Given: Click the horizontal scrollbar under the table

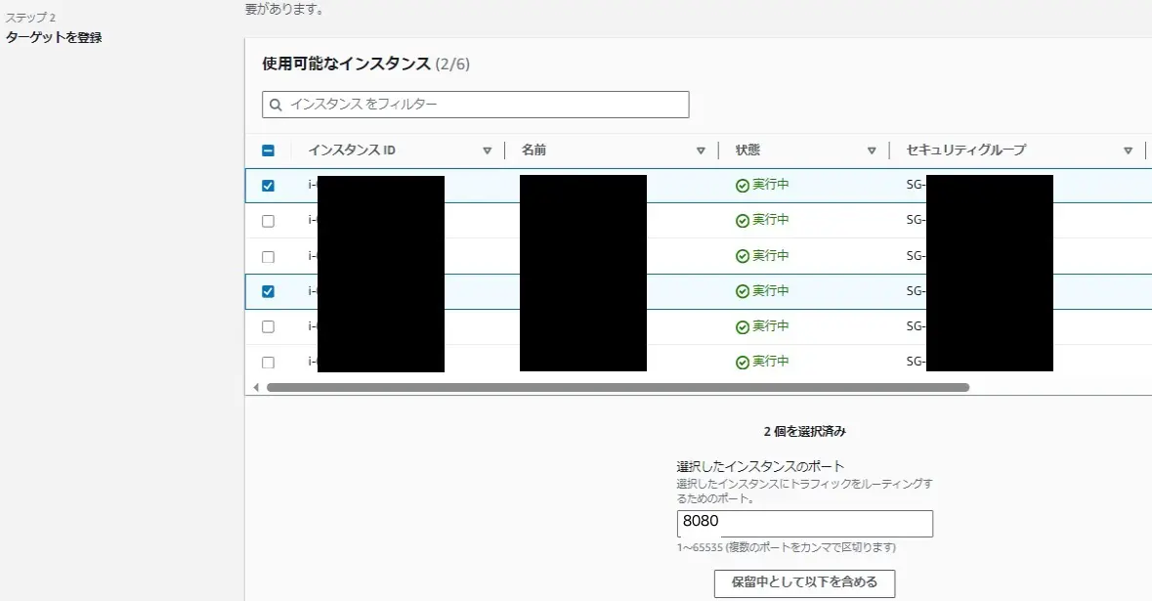Looking at the screenshot, I should click(x=616, y=387).
